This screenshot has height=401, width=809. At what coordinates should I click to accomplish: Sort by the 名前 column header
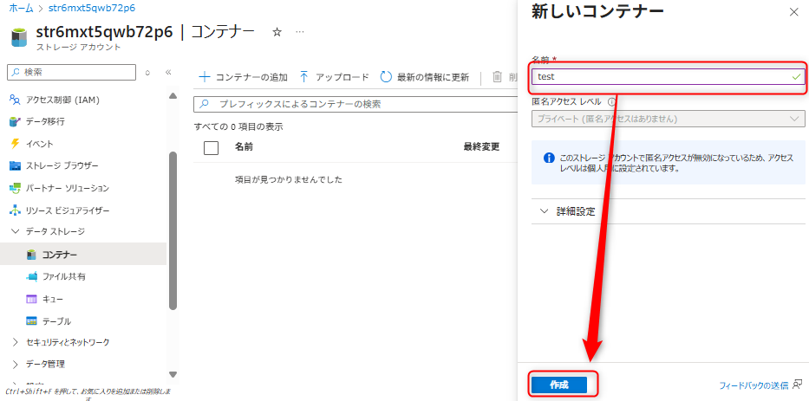tap(244, 147)
